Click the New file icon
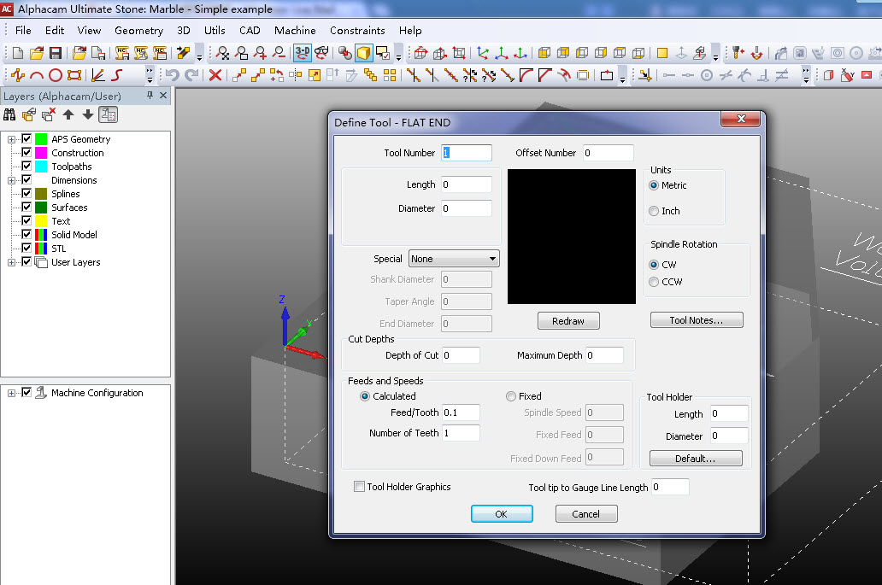Viewport: 882px width, 585px height. (x=17, y=54)
